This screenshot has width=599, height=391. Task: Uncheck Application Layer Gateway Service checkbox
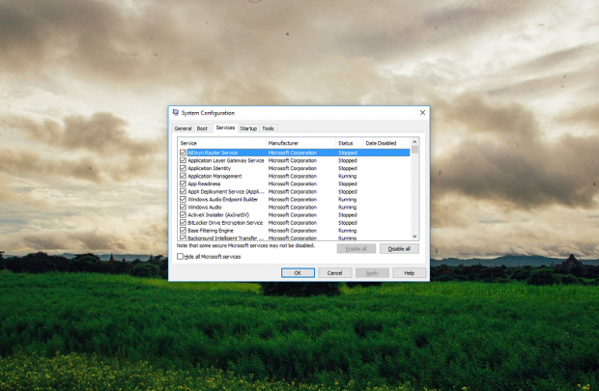click(x=183, y=160)
